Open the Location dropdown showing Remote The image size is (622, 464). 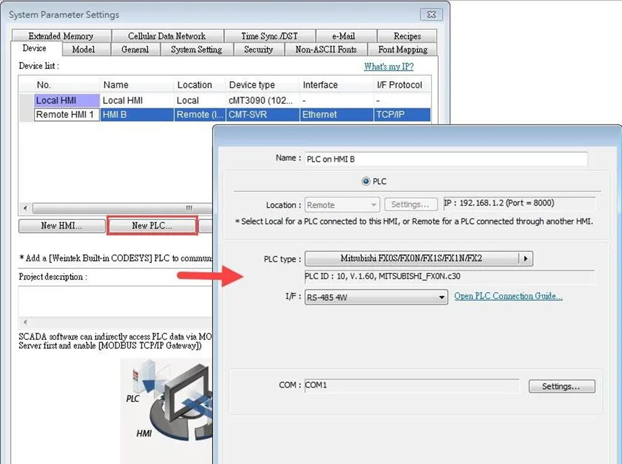(x=342, y=205)
